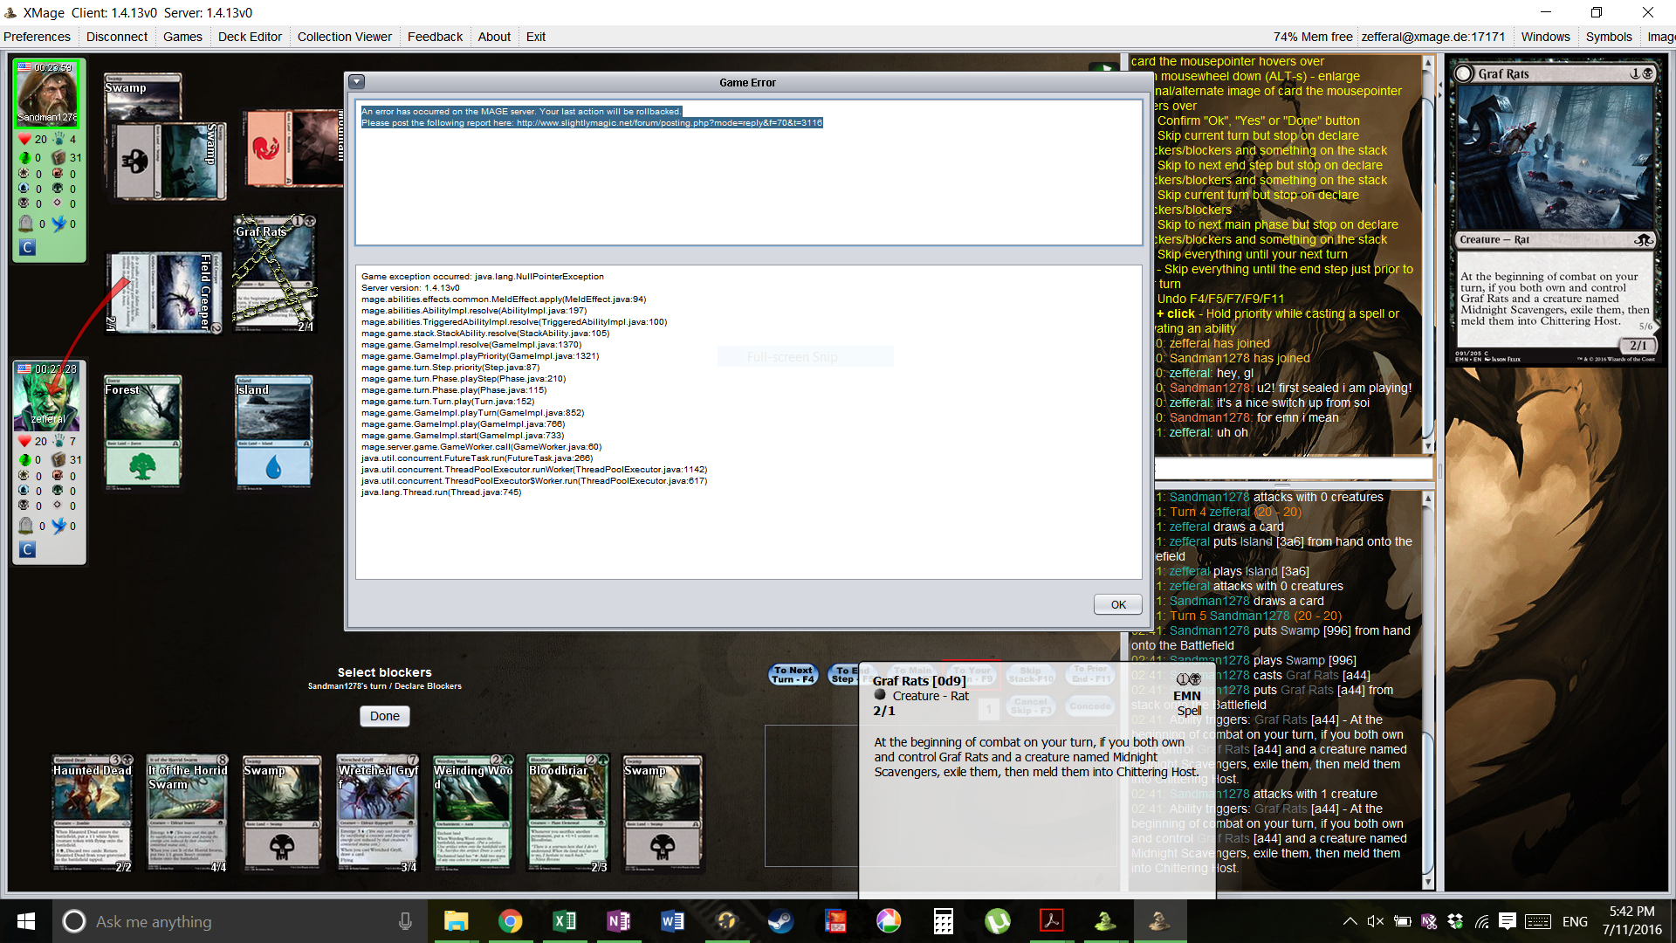Viewport: 1676px width, 943px height.
Task: Click zefferal's poison counter icon
Action: [x=24, y=459]
